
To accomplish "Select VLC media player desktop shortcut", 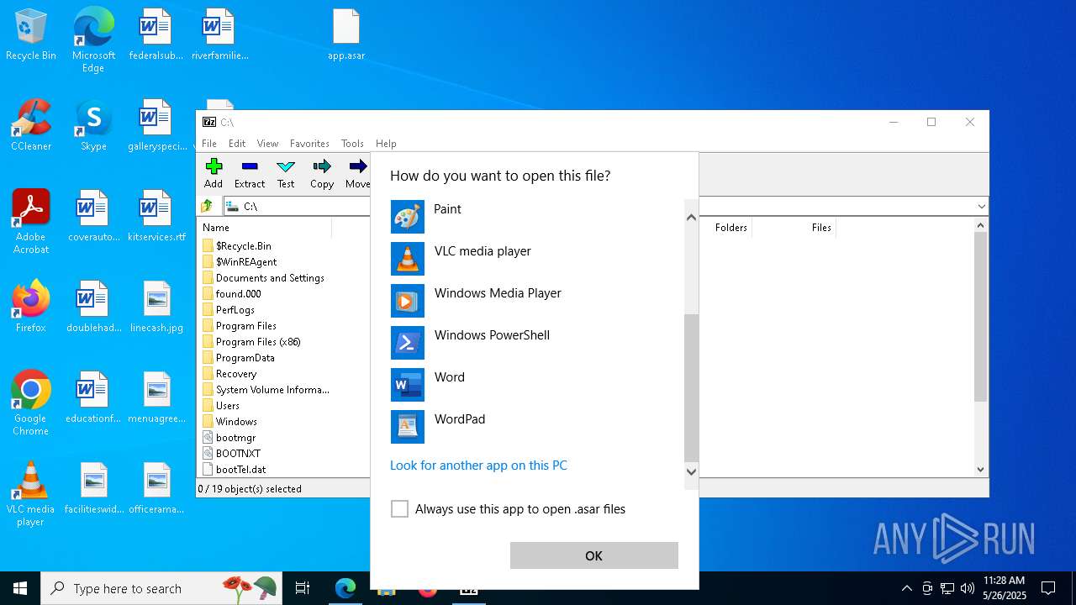I will [31, 493].
